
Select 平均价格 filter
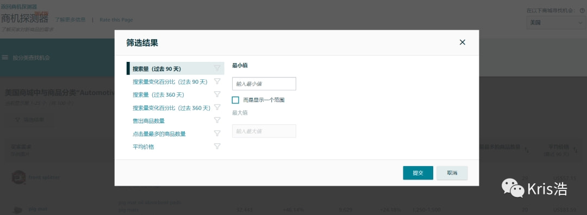click(143, 147)
